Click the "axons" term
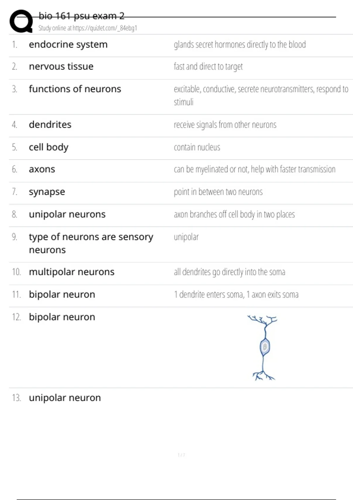353x500 pixels. [42, 169]
